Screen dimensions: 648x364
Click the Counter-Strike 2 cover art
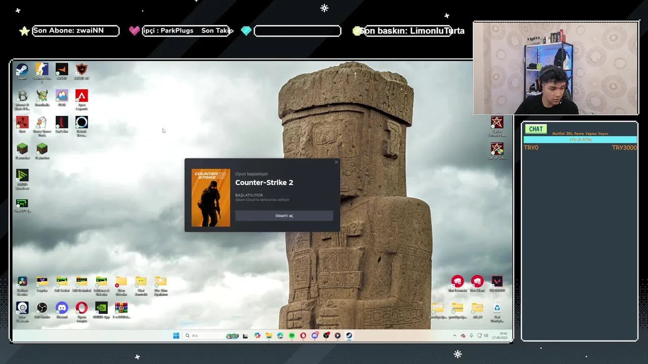pyautogui.click(x=211, y=198)
